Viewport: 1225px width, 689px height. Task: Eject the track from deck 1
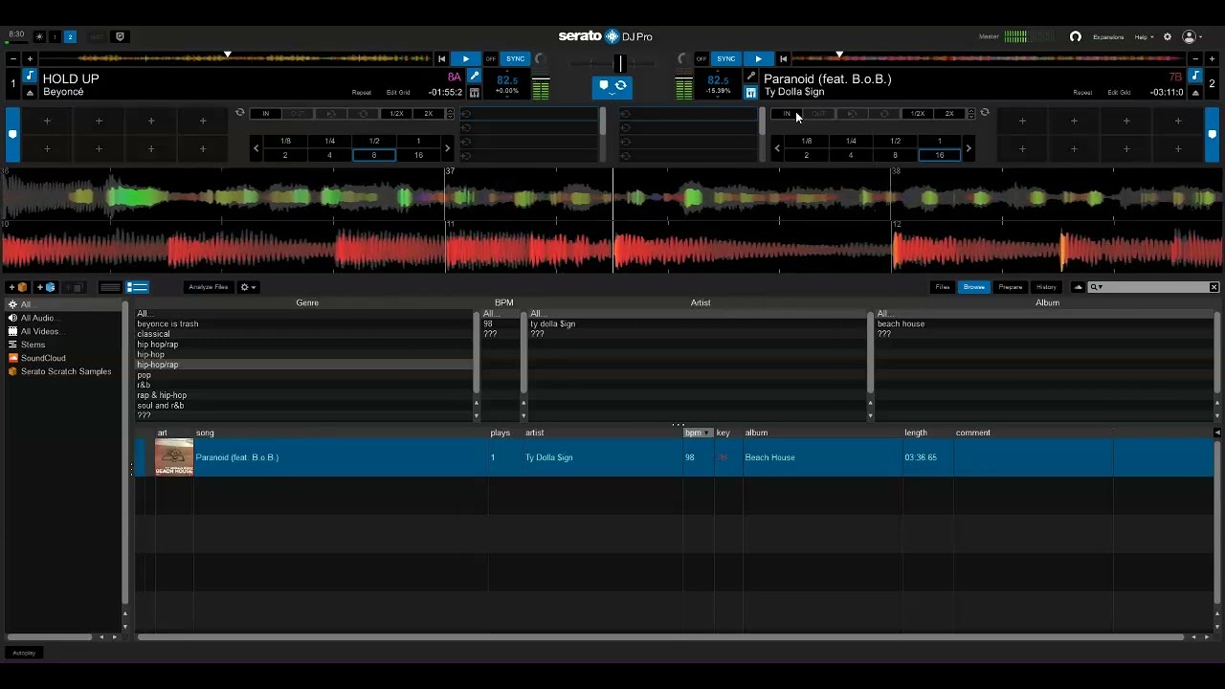(x=30, y=93)
